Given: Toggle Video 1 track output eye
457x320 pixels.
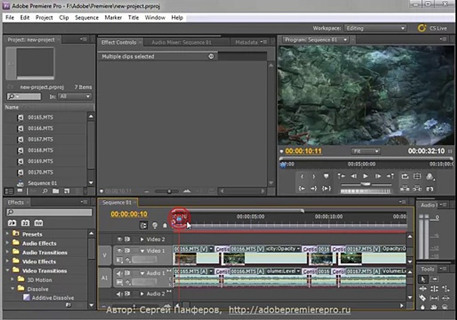Looking at the screenshot, I should [120, 251].
